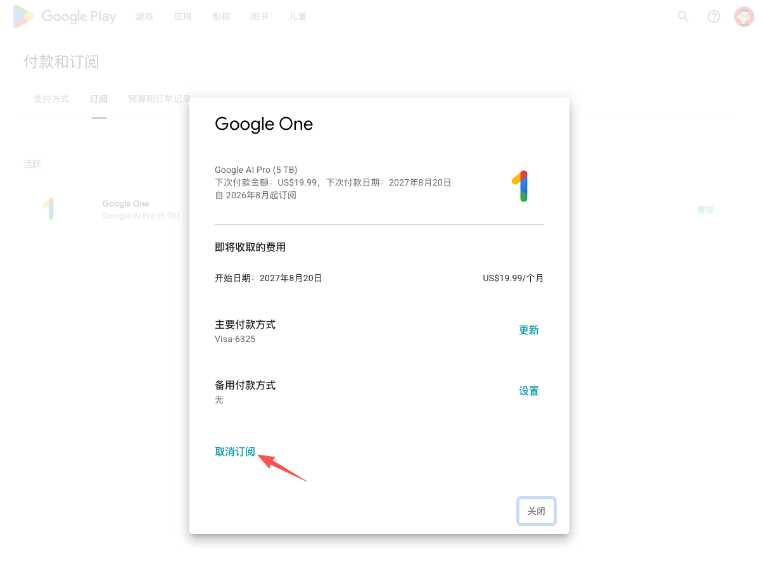Viewport: 762px width, 582px height.
Task: Click the 取消订阅 link
Action: tap(235, 452)
